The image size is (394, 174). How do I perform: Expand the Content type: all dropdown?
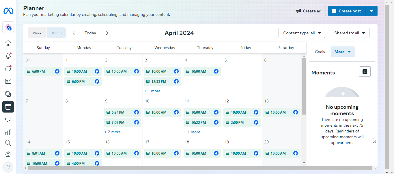pyautogui.click(x=302, y=33)
